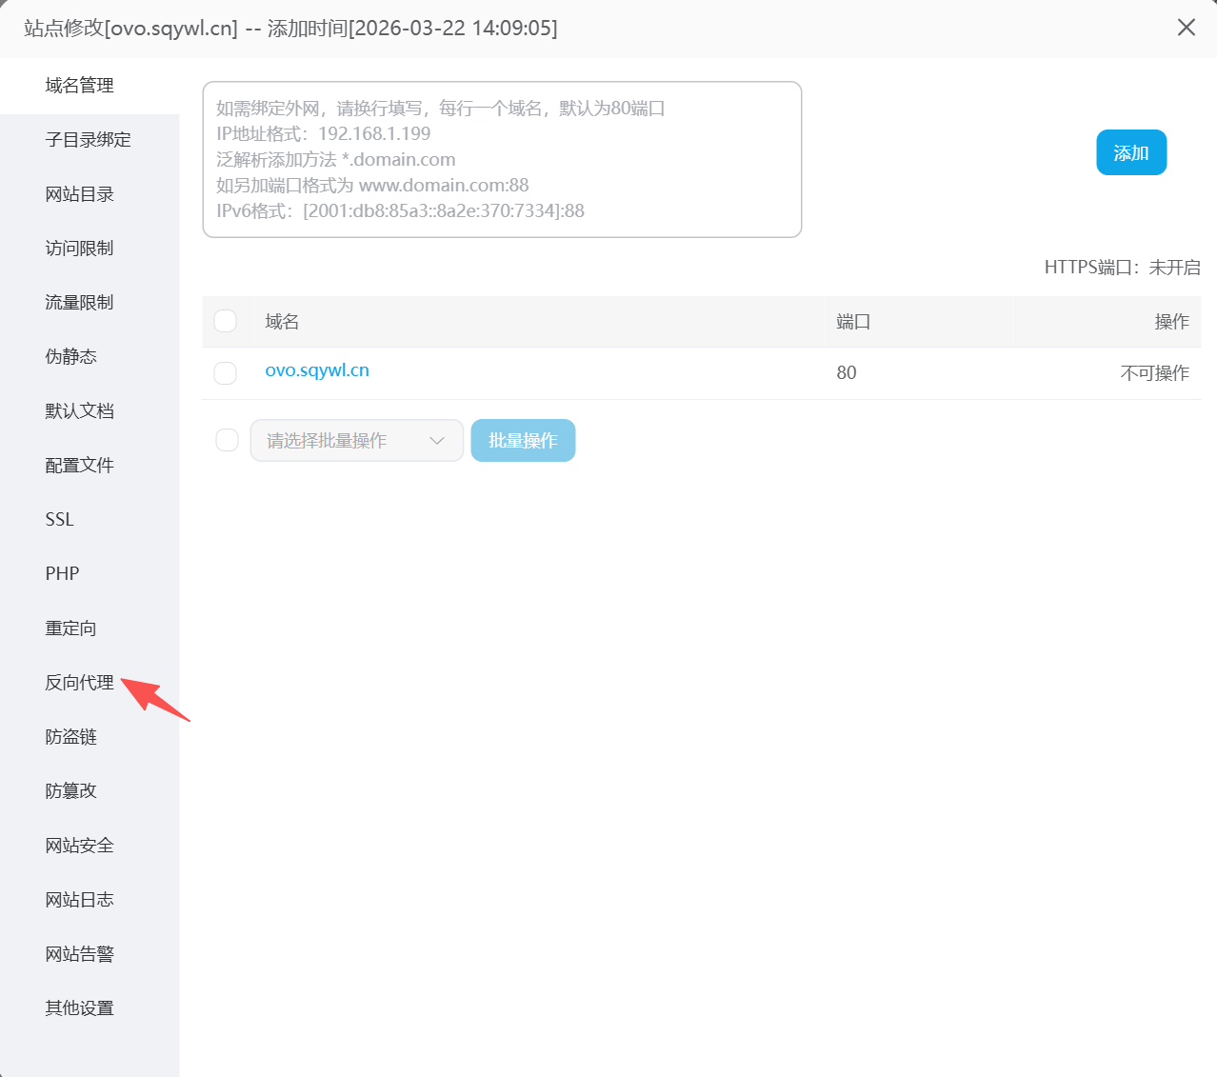Expand the 请选择批量操作 dropdown
The height and width of the screenshot is (1077, 1217).
(x=356, y=441)
